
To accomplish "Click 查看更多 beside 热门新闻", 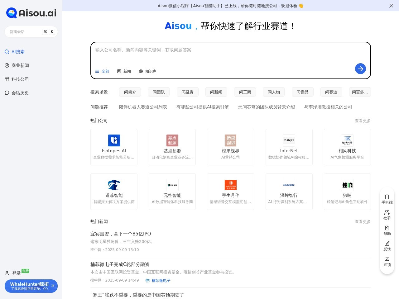I will (x=363, y=221).
